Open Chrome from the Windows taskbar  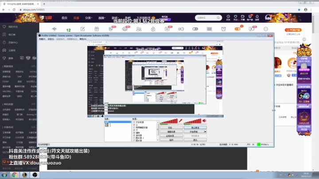click(14, 175)
